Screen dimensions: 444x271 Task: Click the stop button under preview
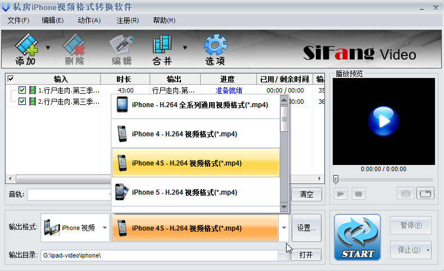click(x=359, y=194)
